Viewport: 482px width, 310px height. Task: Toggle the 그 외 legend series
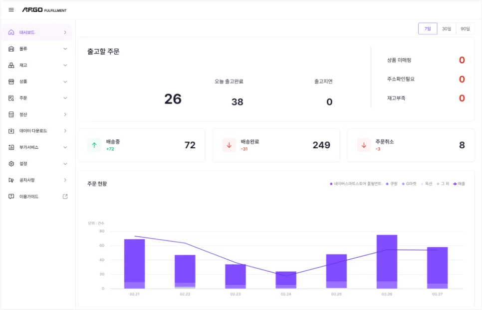coord(443,184)
